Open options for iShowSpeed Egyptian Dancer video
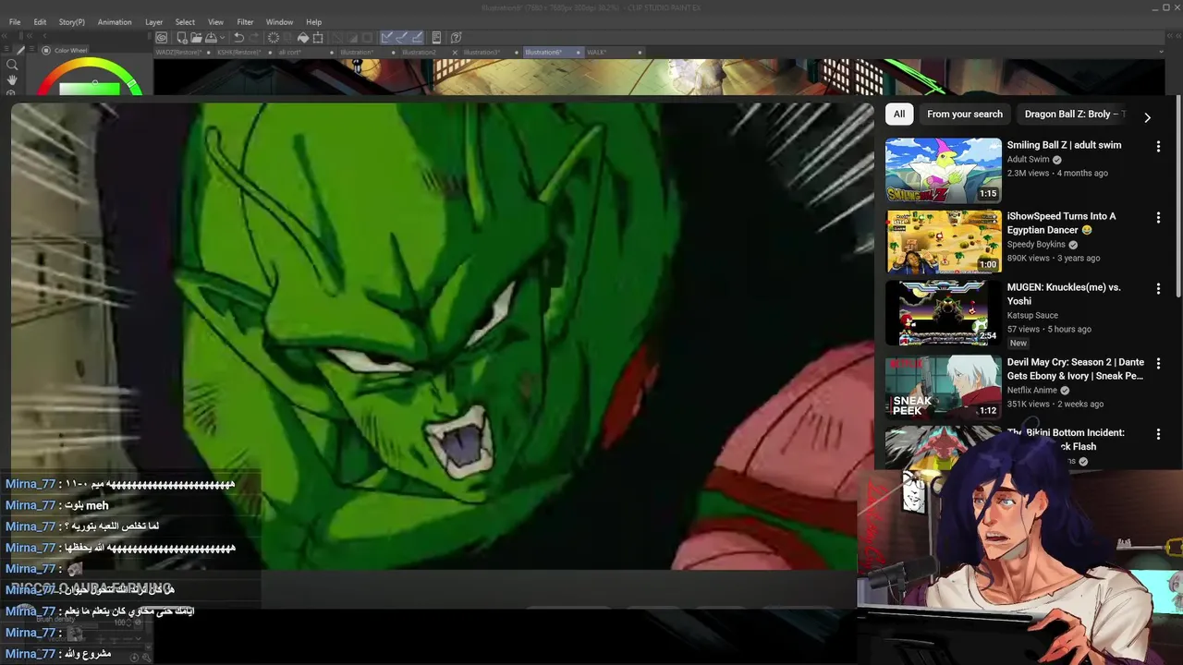 click(x=1158, y=217)
